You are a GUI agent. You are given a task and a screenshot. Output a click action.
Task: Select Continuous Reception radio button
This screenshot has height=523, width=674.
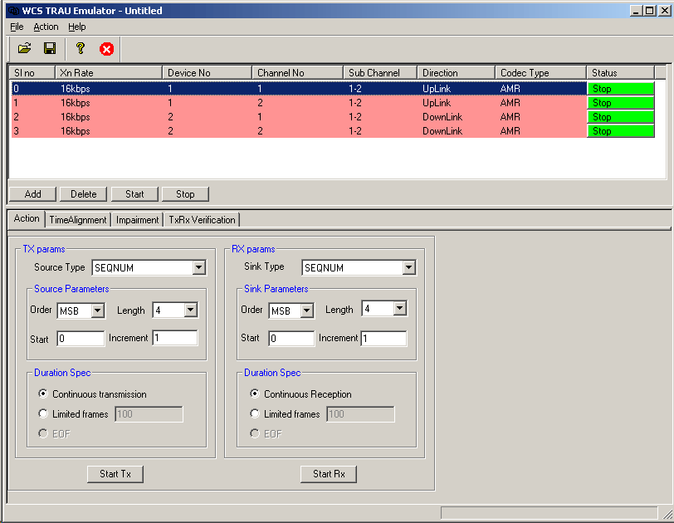[255, 393]
